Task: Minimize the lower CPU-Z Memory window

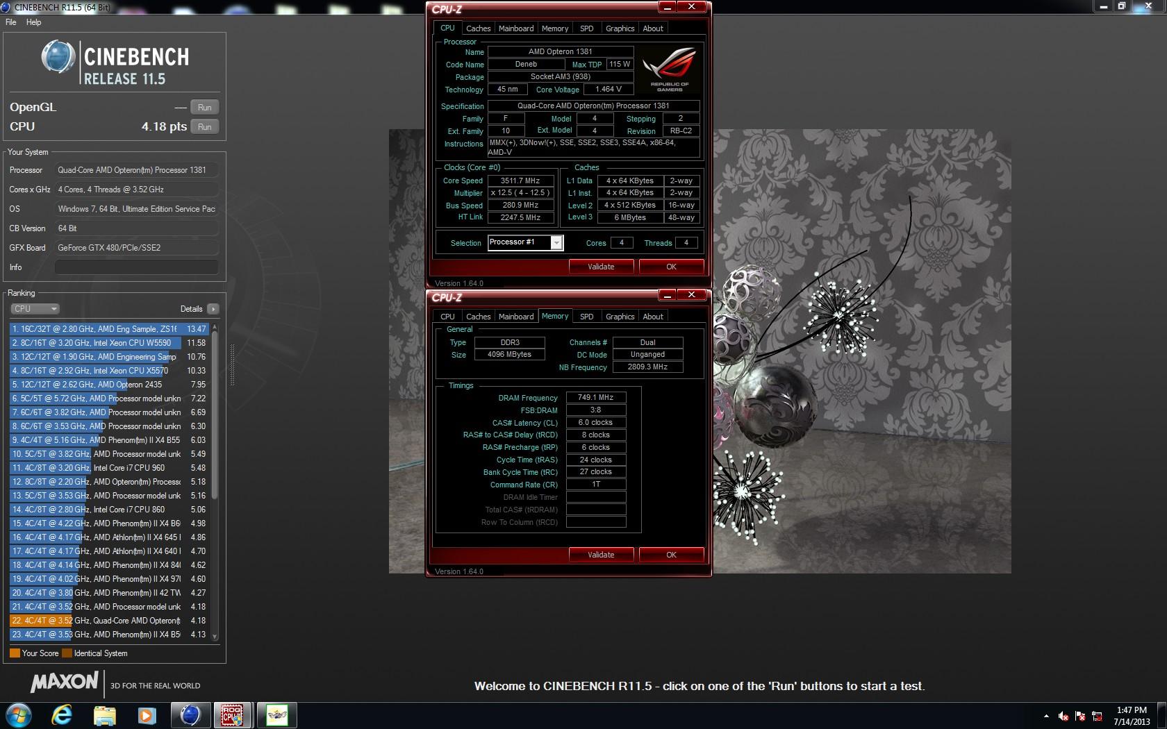Action: (667, 295)
